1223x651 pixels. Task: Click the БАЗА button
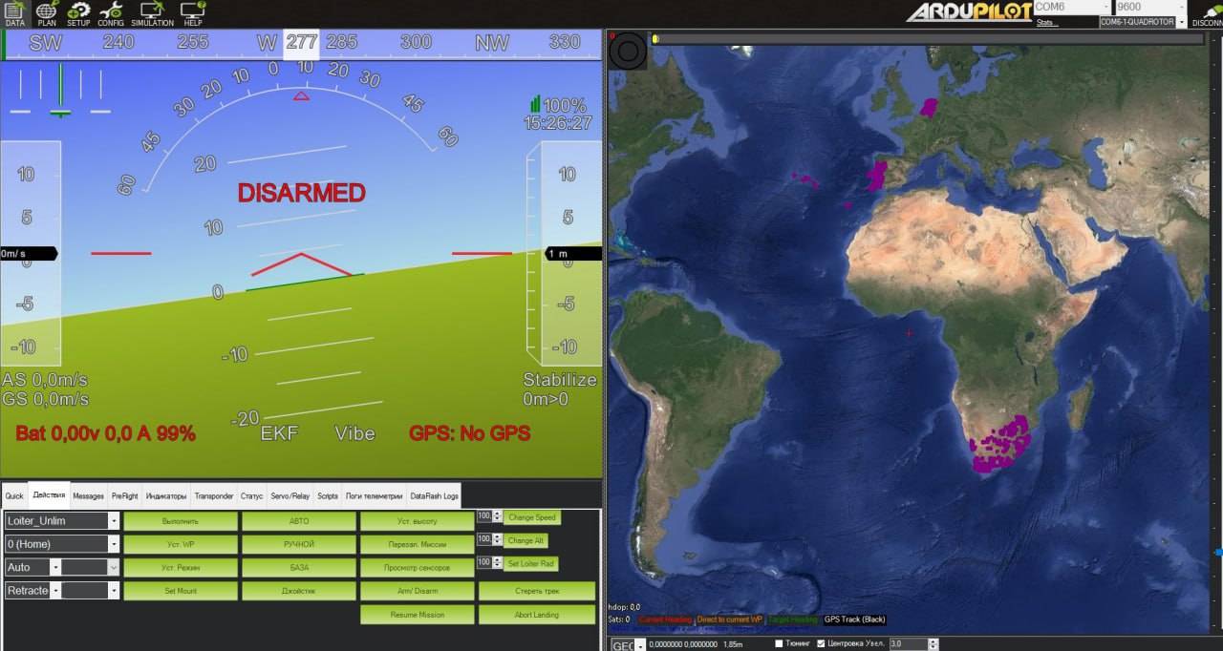299,568
